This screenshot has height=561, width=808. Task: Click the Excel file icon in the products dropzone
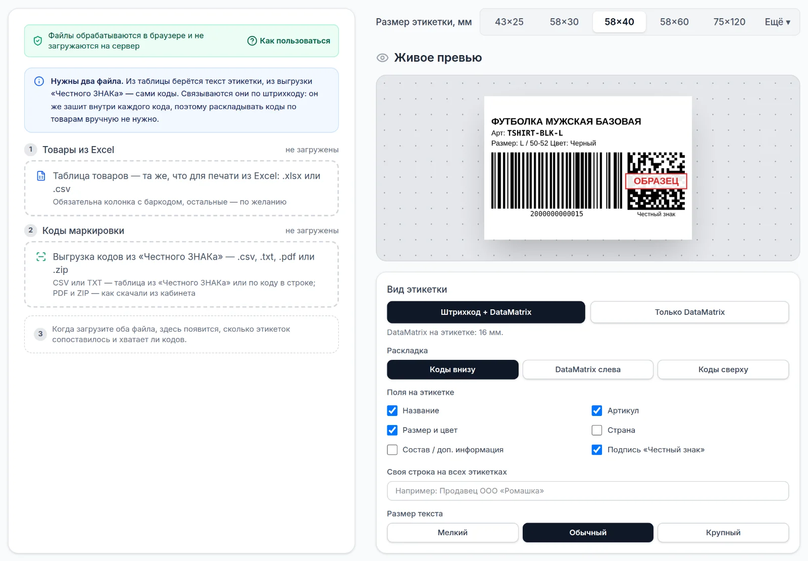tap(41, 176)
